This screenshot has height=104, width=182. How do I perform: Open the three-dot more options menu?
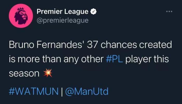(x=169, y=11)
